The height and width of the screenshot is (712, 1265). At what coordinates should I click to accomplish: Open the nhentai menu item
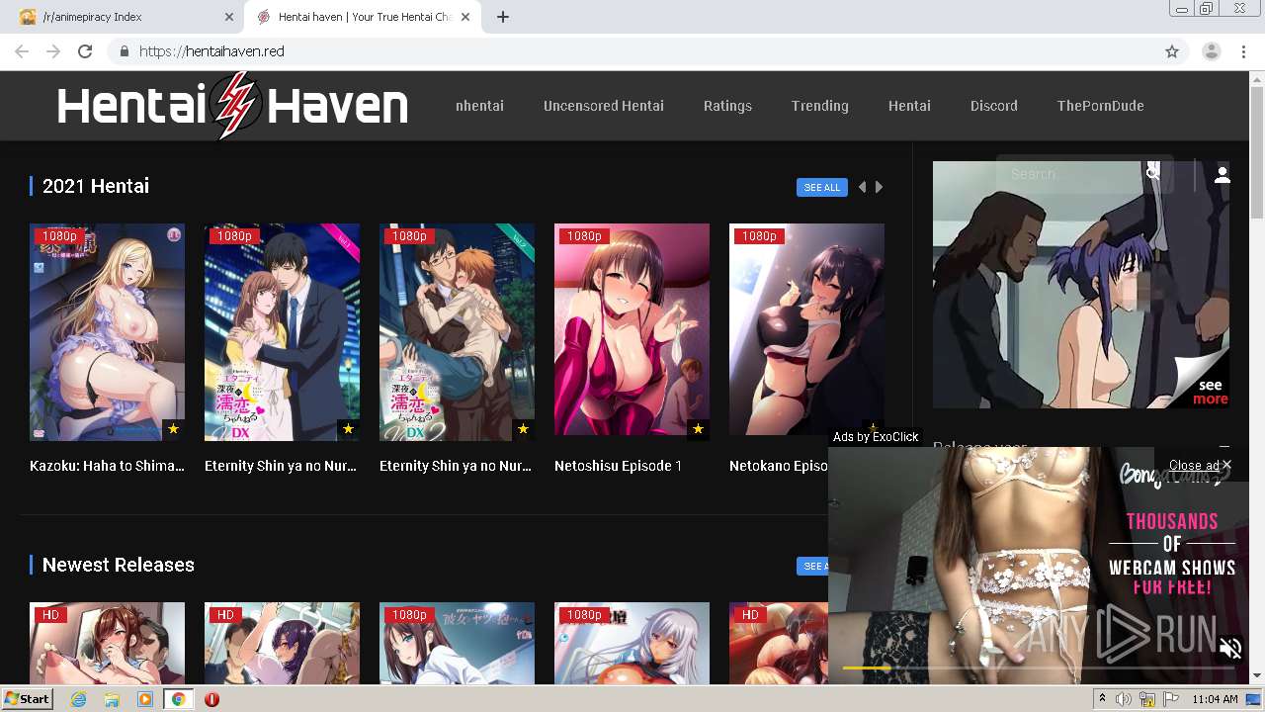[x=479, y=106]
